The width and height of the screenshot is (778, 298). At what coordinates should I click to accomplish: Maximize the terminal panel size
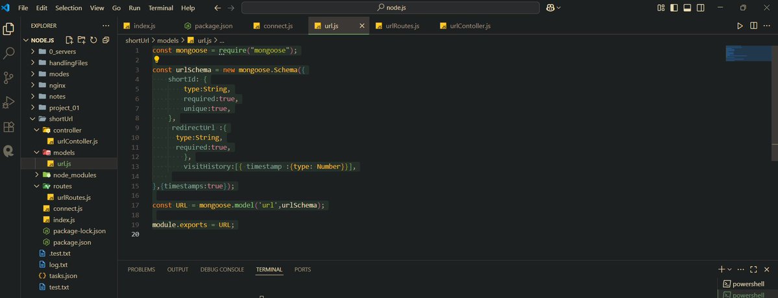tap(753, 269)
